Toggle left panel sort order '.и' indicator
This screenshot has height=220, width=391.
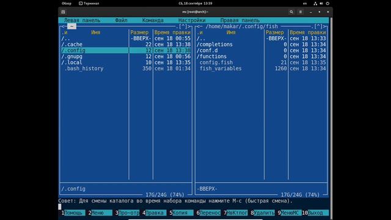64,32
